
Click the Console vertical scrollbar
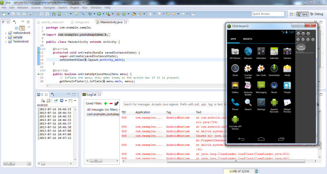pos(75,134)
